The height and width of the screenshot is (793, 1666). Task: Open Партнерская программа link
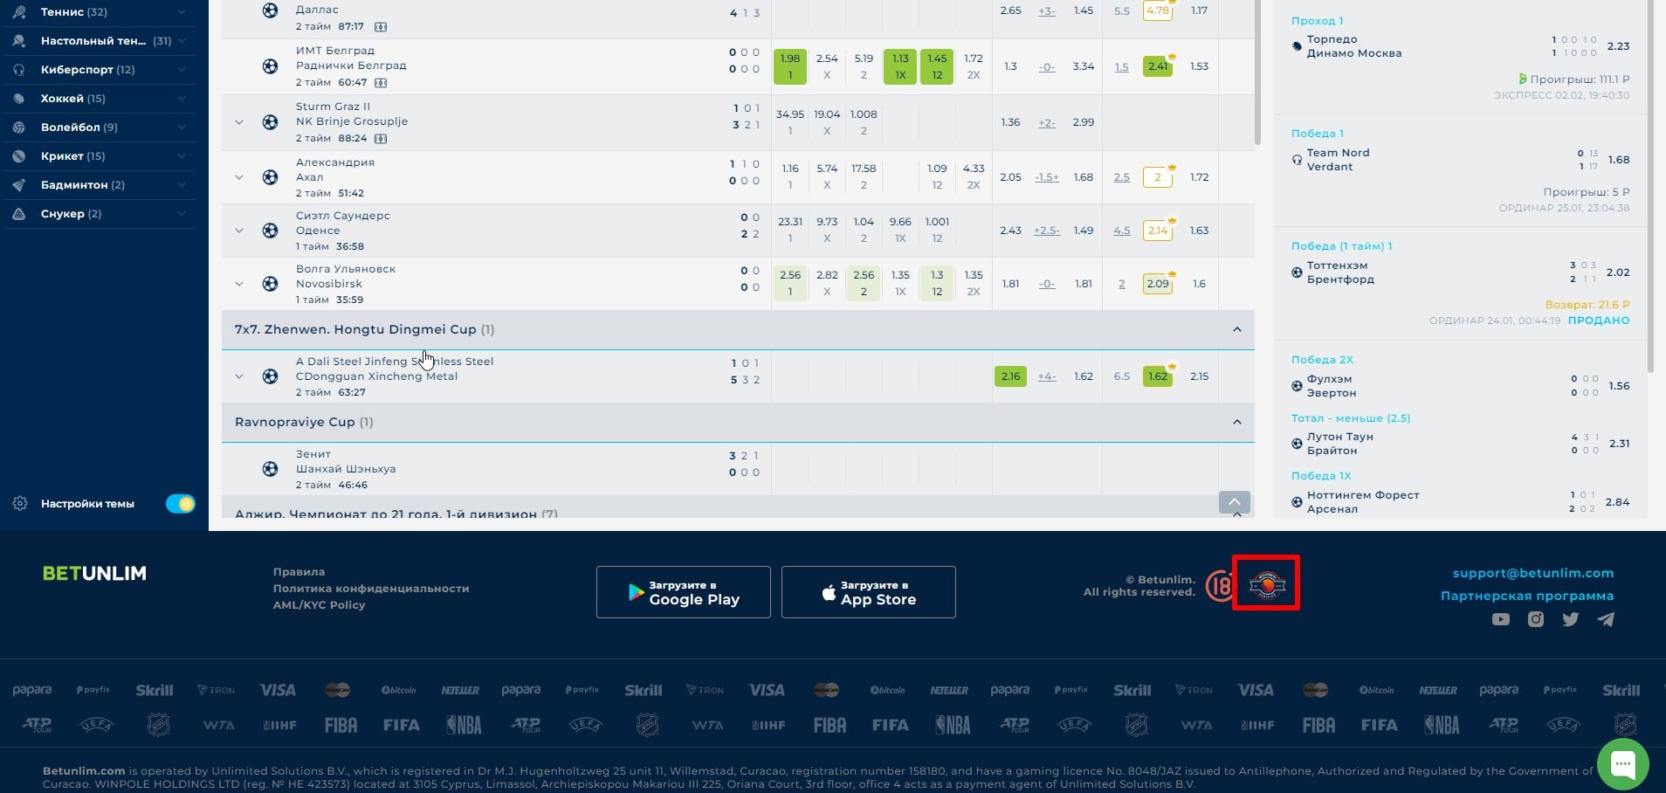point(1527,596)
